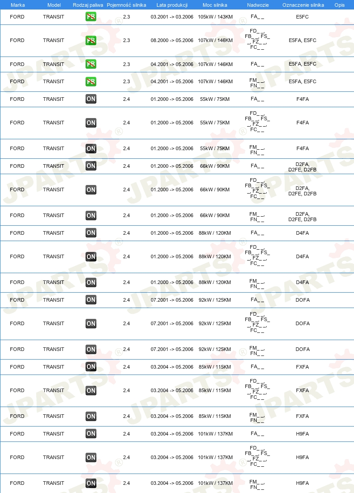Viewport: 354px width, 493px height.
Task: Click the Pojemność silnika column header
Action: click(x=126, y=5)
